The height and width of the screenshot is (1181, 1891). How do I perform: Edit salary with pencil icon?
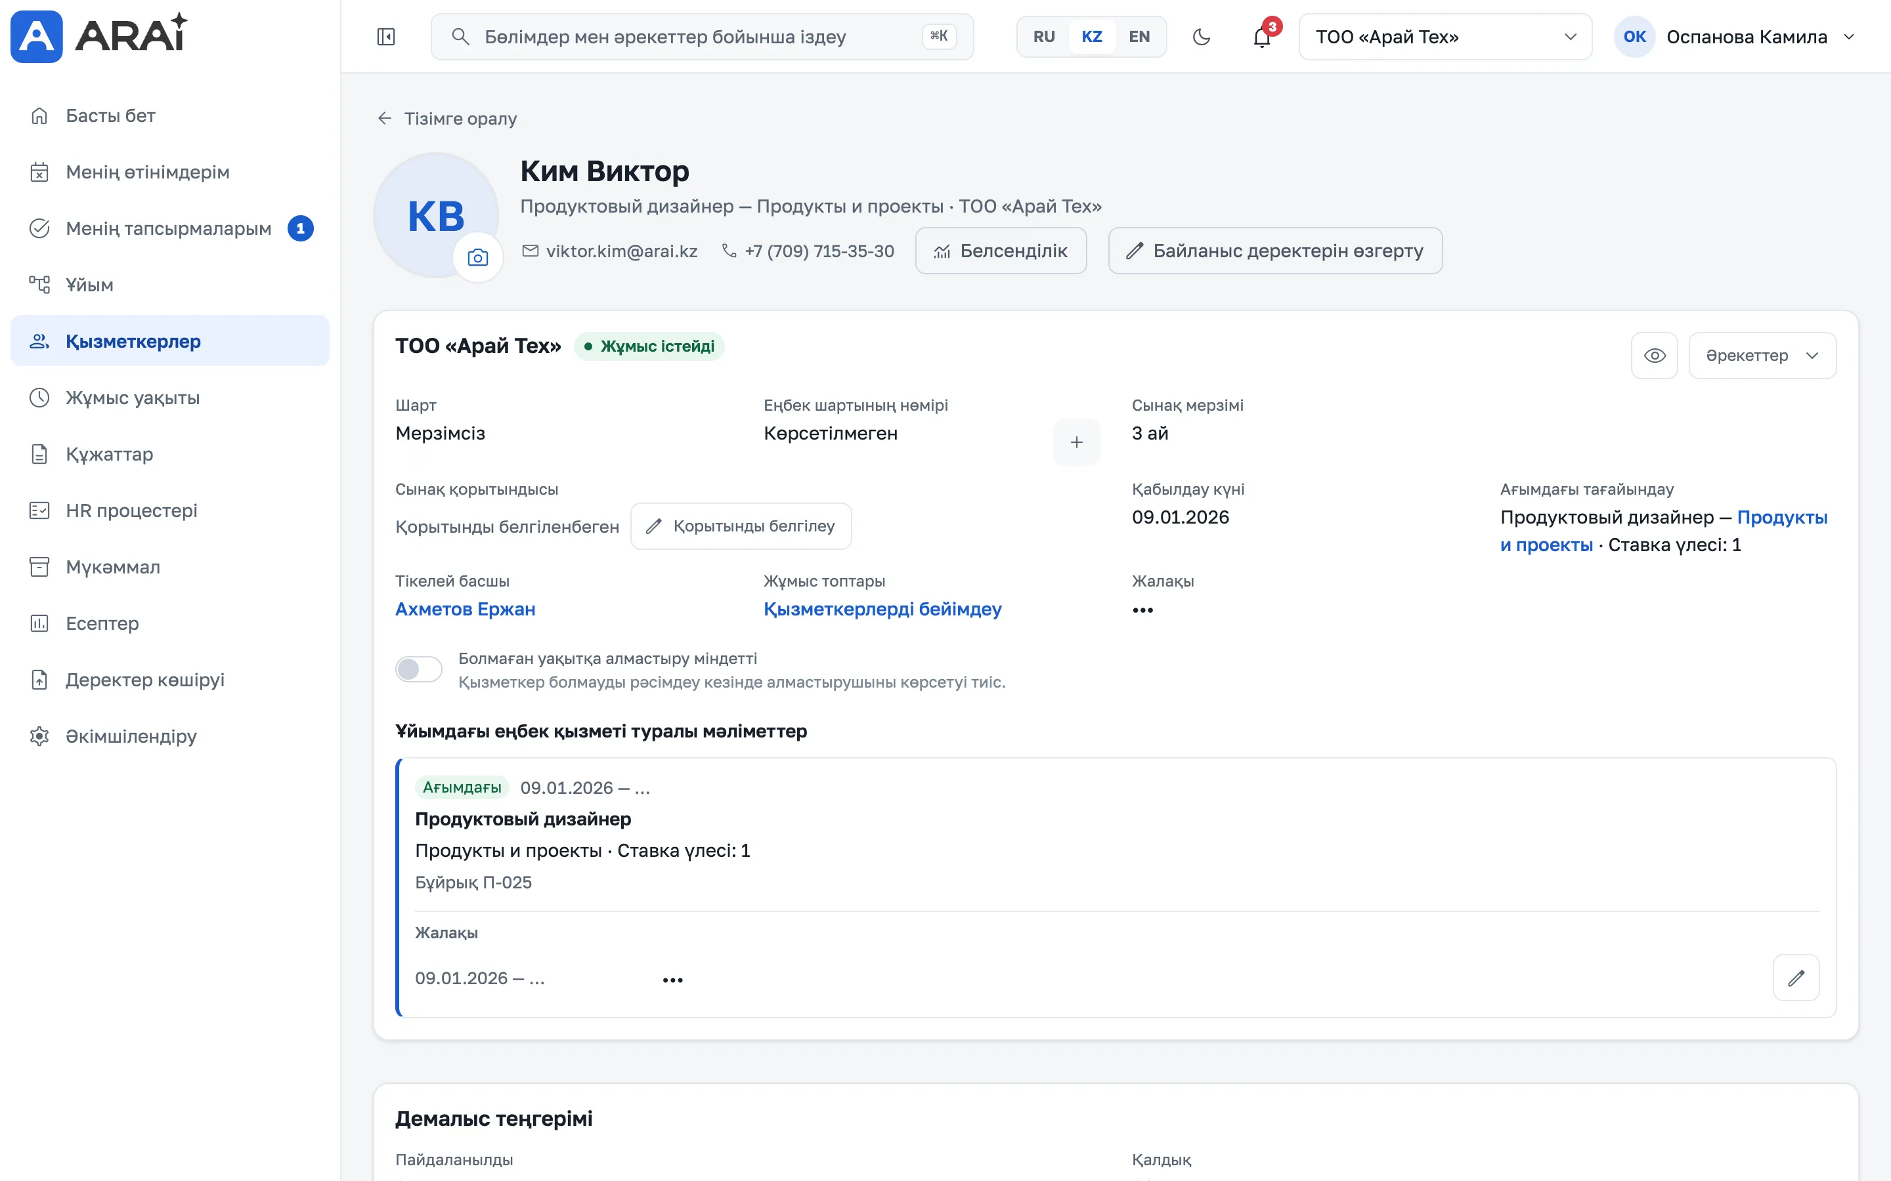[x=1796, y=977]
